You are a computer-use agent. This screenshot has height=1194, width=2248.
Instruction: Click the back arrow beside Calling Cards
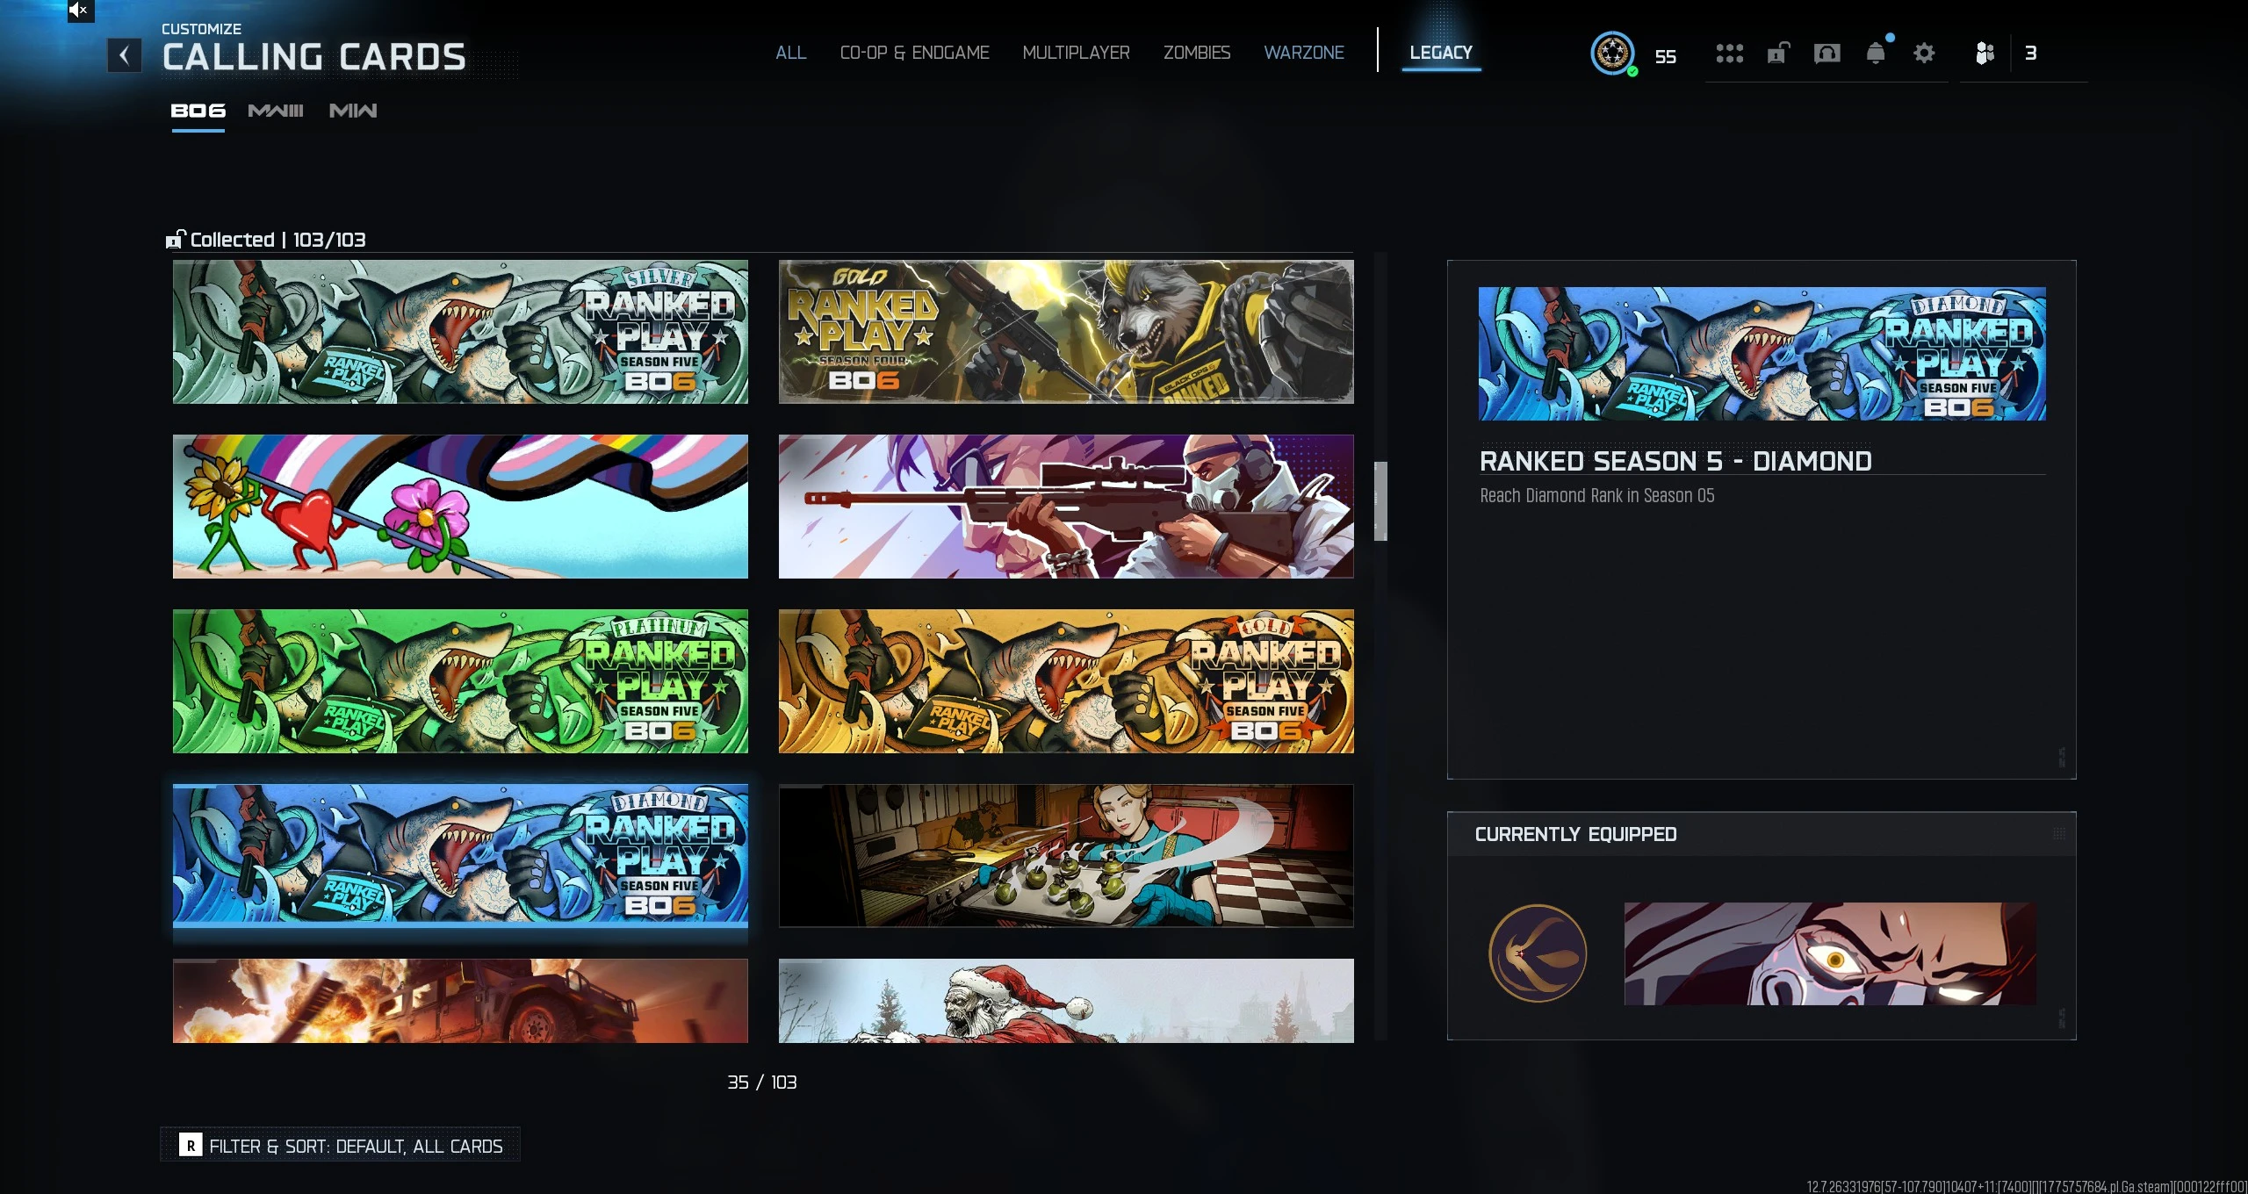coord(124,56)
